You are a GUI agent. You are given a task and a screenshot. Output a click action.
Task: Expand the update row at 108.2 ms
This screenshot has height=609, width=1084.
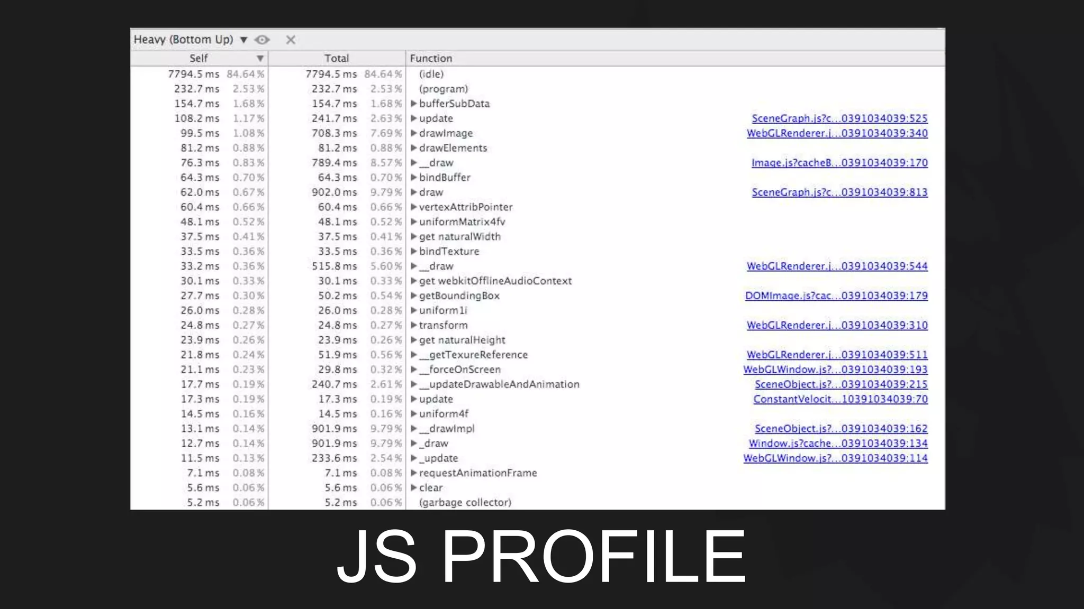(414, 118)
